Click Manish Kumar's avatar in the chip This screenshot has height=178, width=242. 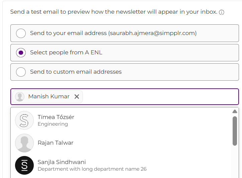click(x=20, y=97)
